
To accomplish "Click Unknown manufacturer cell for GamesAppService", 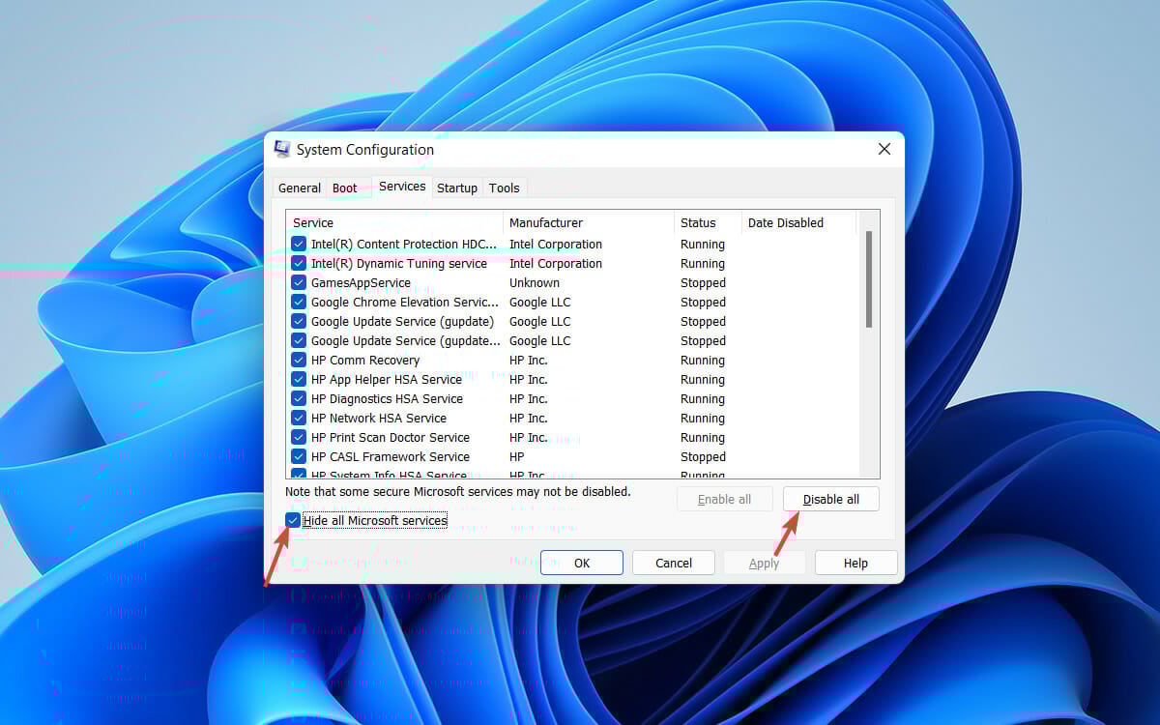I will click(535, 283).
